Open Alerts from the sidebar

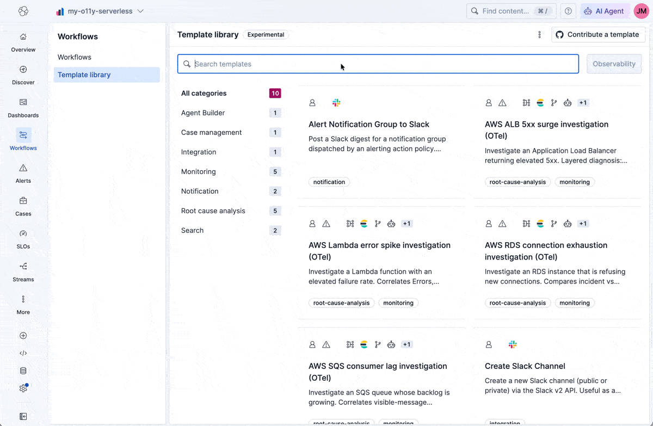23,174
